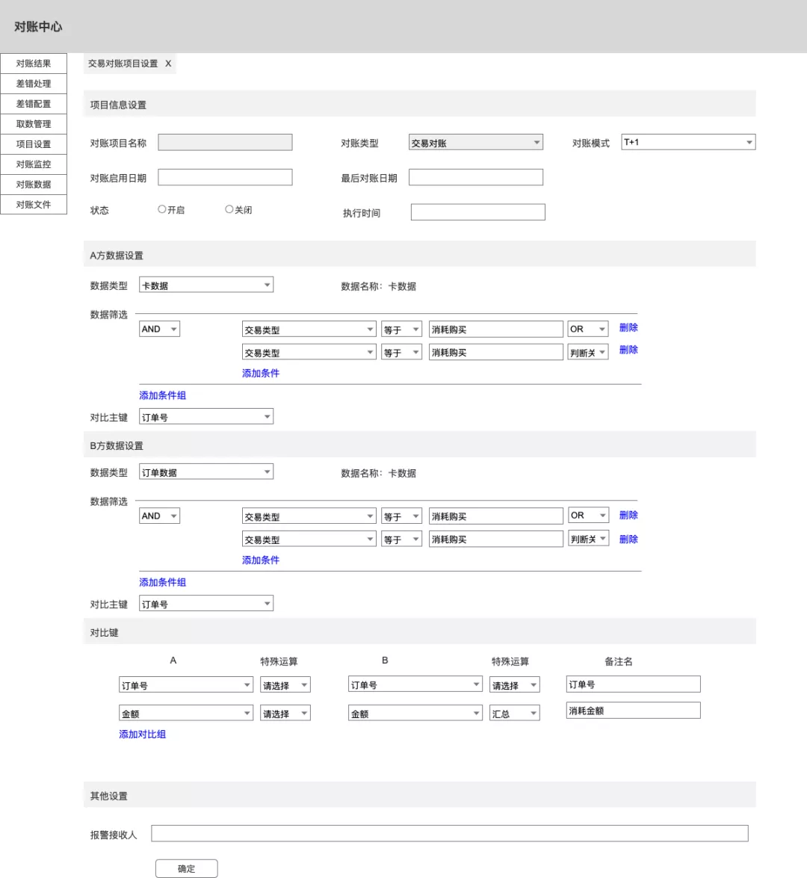Screen dimensions: 807x878
Task: Open B方 数据类型 dropdown showing 订单数据
Action: click(x=206, y=472)
